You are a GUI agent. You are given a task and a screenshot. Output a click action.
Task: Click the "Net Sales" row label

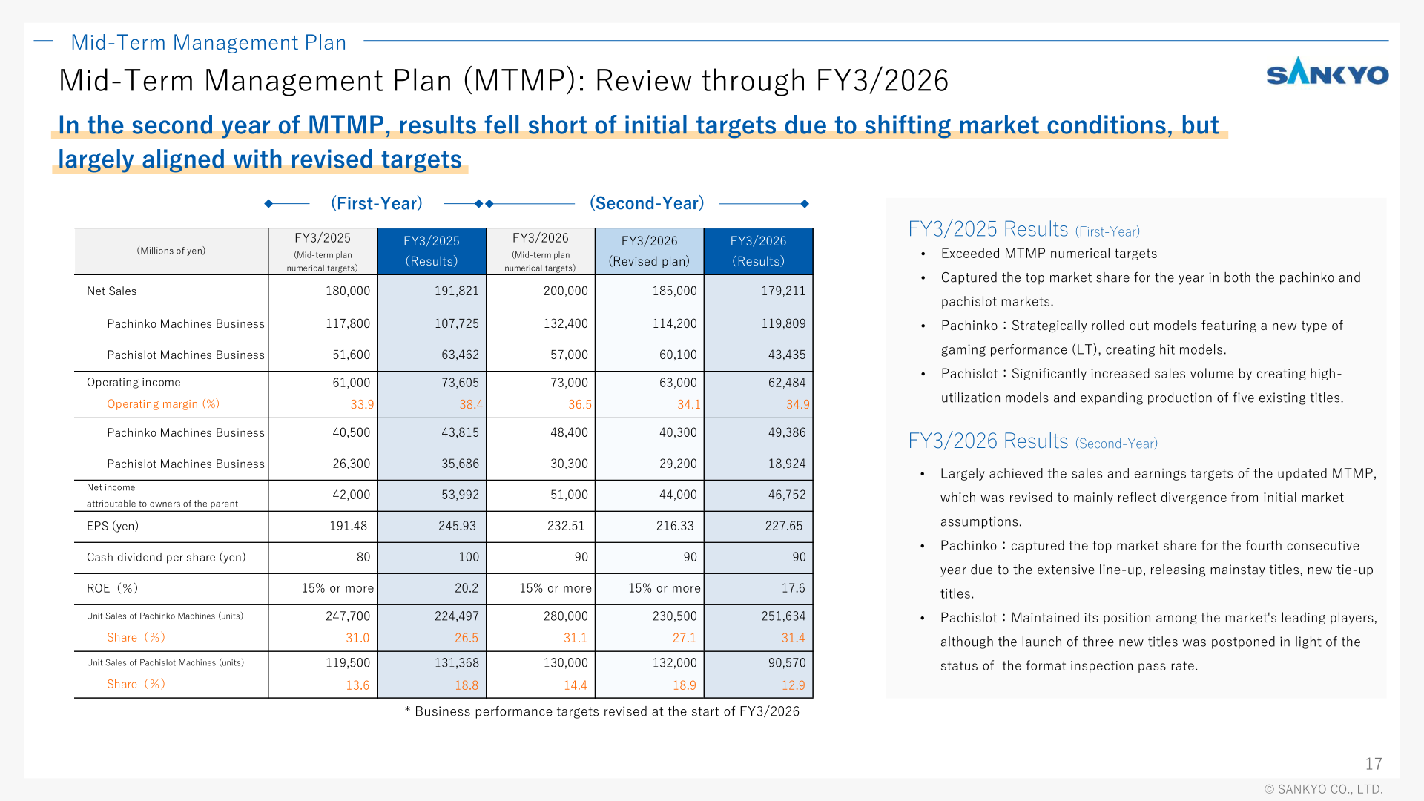112,291
